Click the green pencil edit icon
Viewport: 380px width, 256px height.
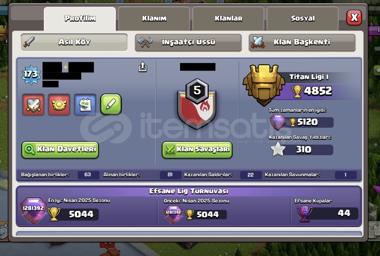tap(111, 104)
